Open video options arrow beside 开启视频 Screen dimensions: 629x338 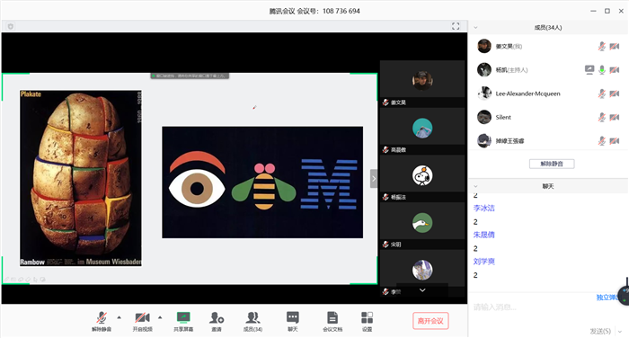(x=160, y=317)
